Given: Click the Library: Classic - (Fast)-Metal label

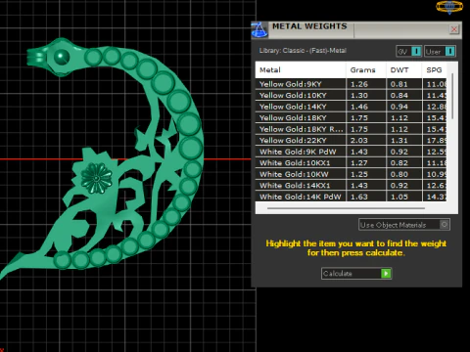Looking at the screenshot, I should coord(303,51).
